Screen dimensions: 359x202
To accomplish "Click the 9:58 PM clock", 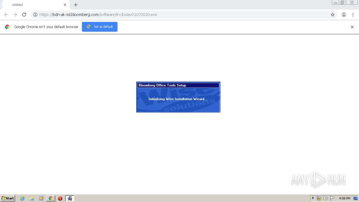I will (x=344, y=198).
